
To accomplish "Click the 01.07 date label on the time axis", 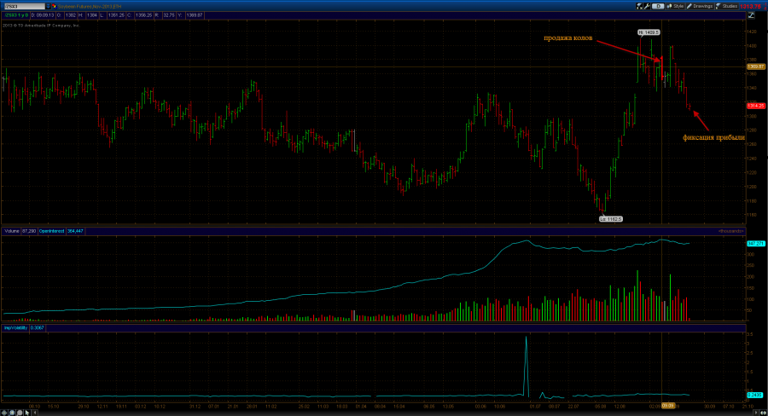I will click(535, 407).
